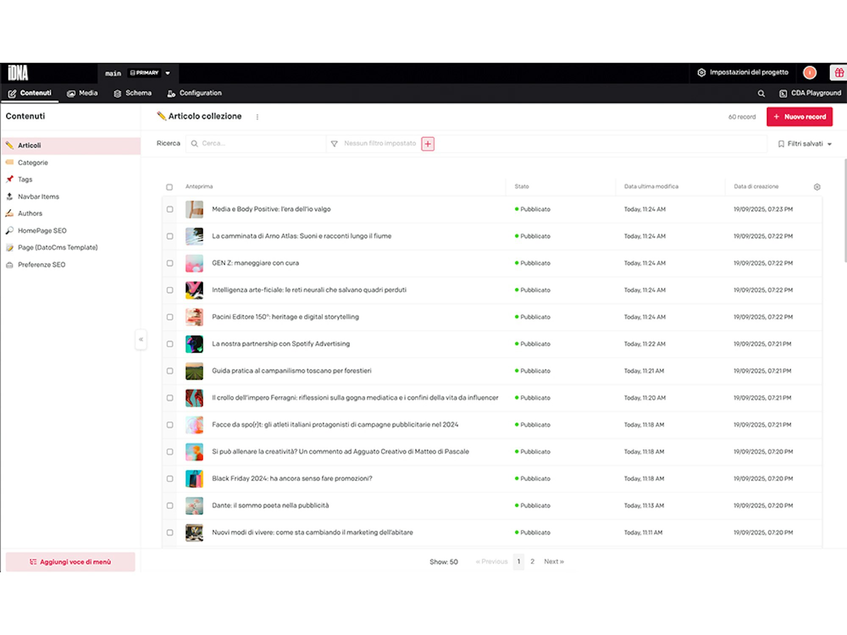Screen dimensions: 847x635
Task: Open the orange user avatar
Action: (810, 73)
